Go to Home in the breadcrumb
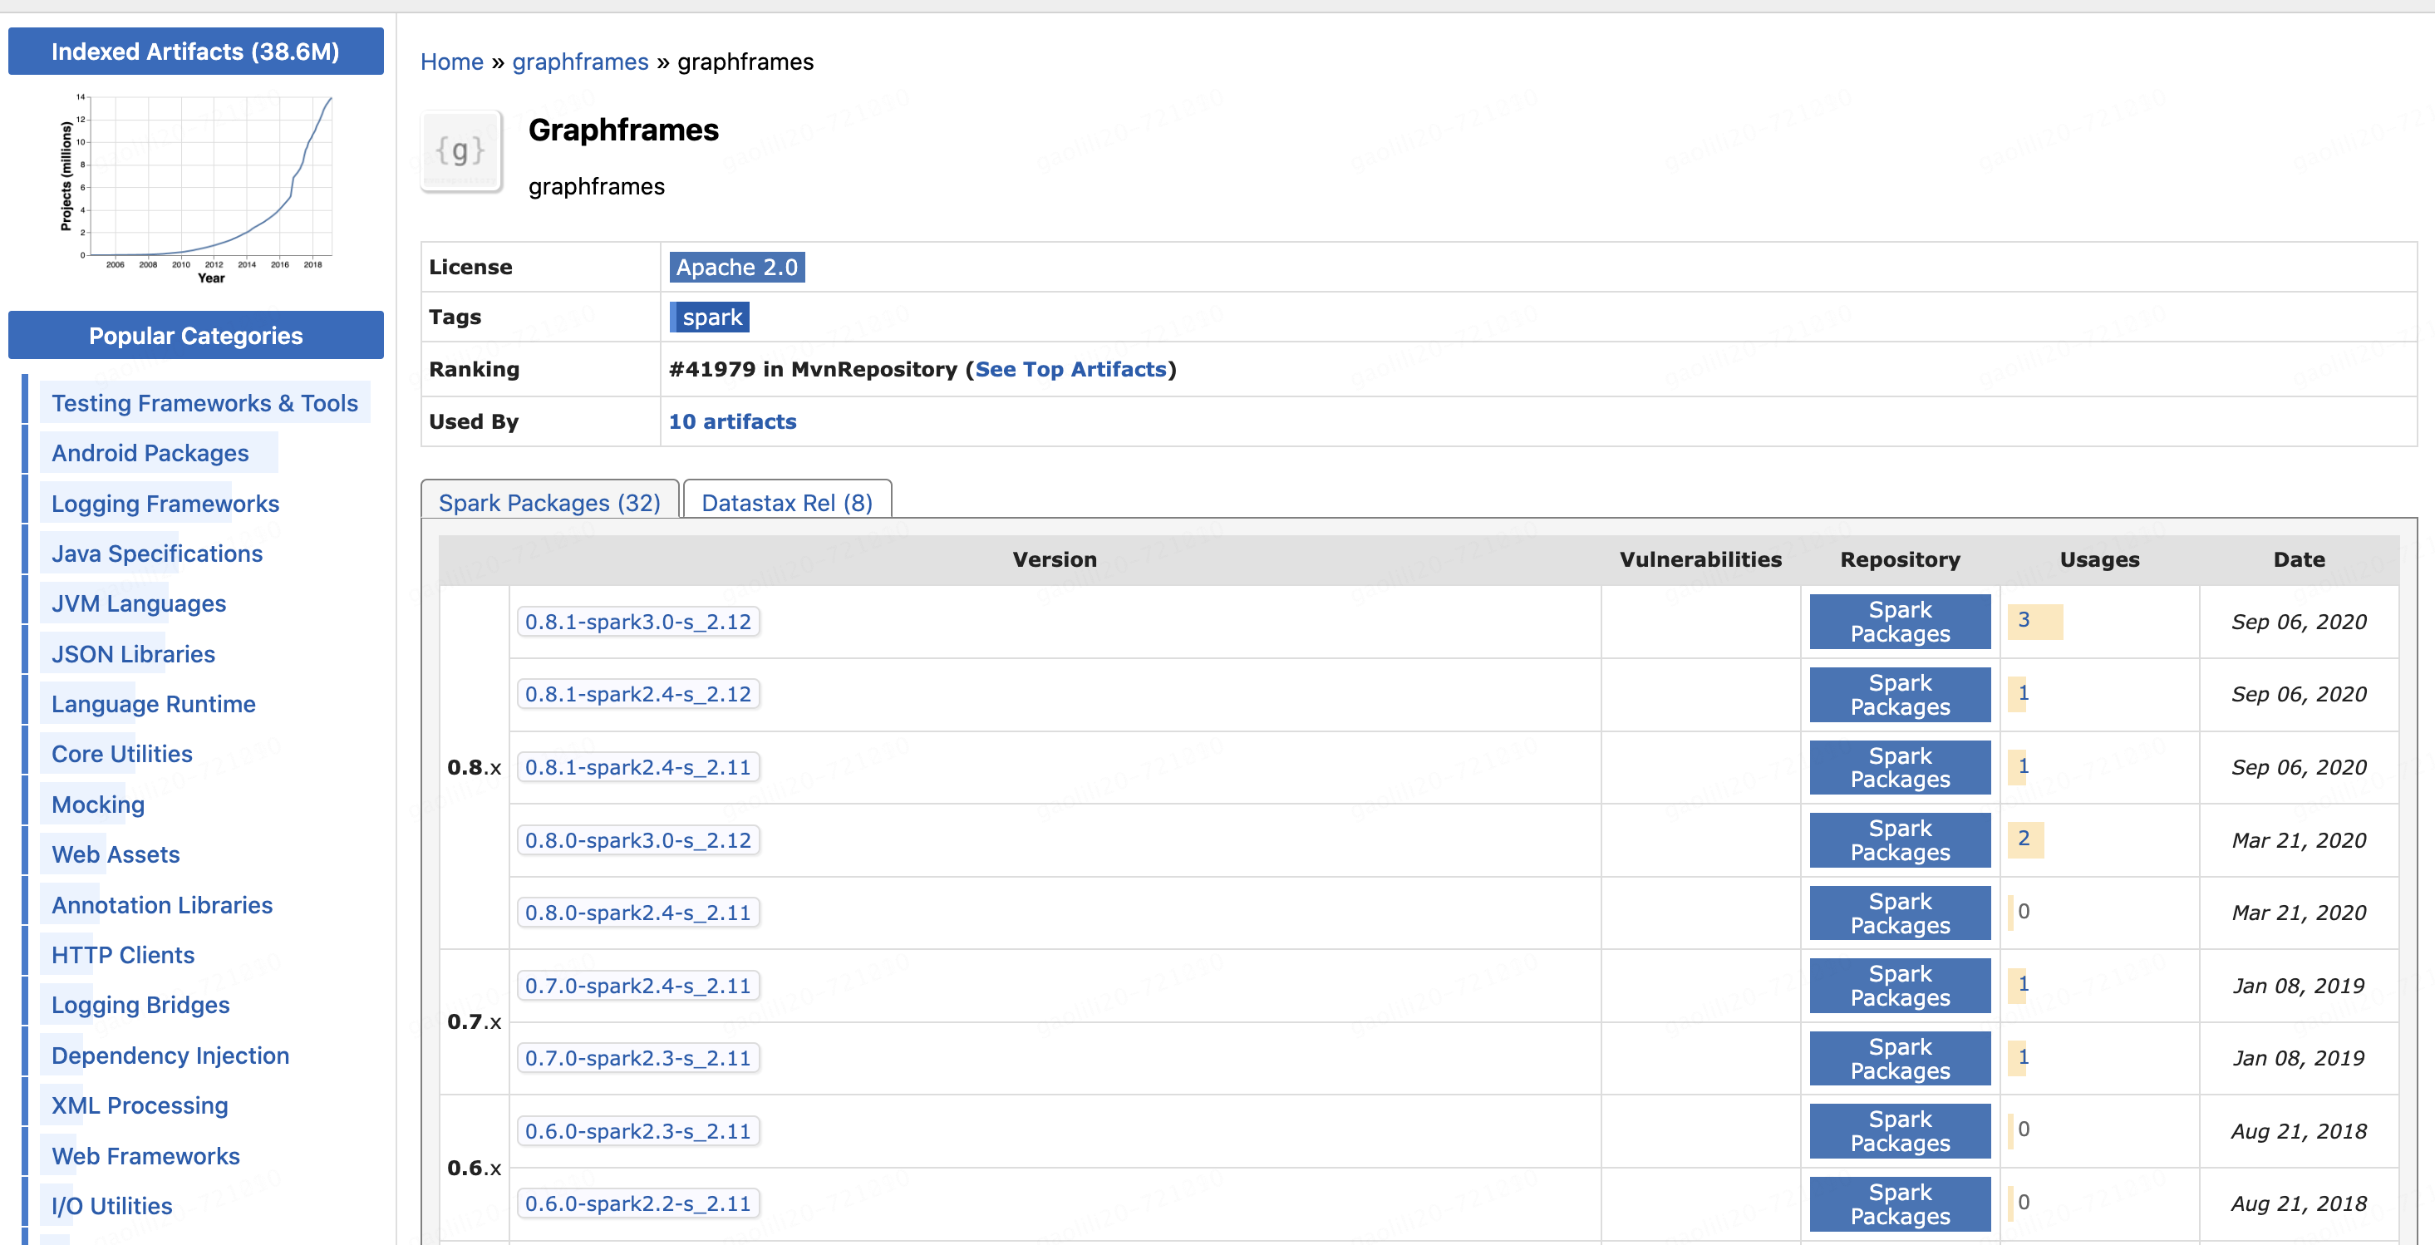The width and height of the screenshot is (2435, 1245). click(452, 62)
